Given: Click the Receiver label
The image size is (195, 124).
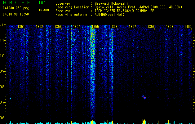Looking at the screenshot, I should tap(63, 11).
